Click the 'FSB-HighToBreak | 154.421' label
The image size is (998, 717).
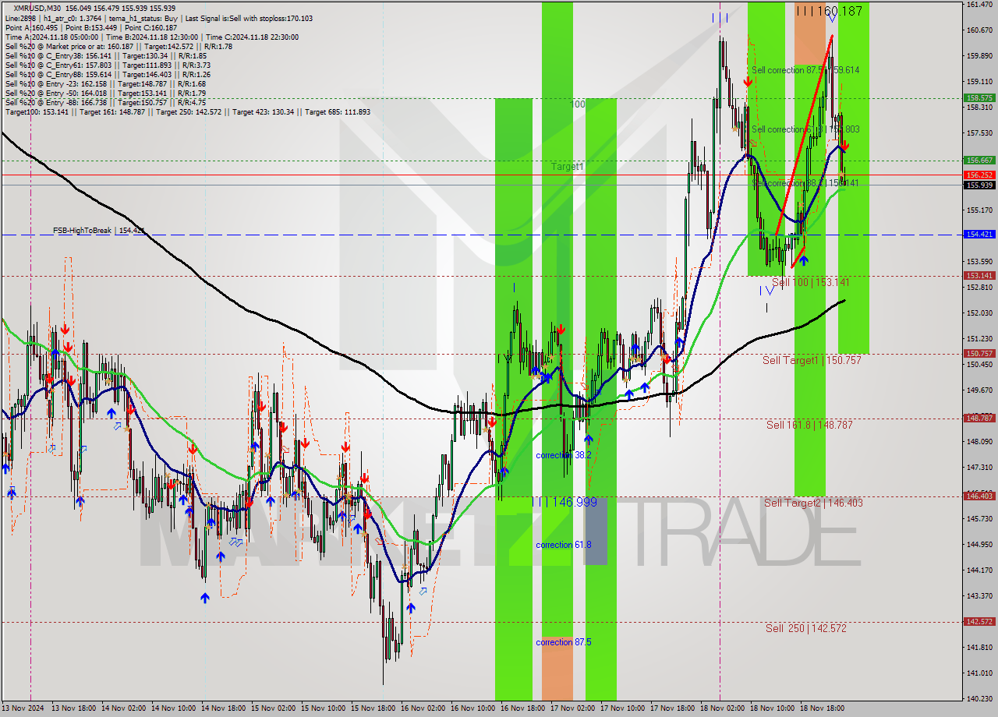pos(98,231)
